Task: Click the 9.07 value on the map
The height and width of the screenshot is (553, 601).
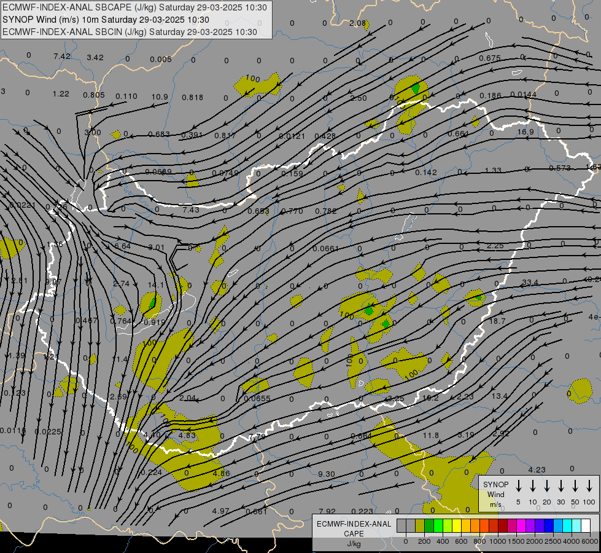Action: tap(53, 281)
